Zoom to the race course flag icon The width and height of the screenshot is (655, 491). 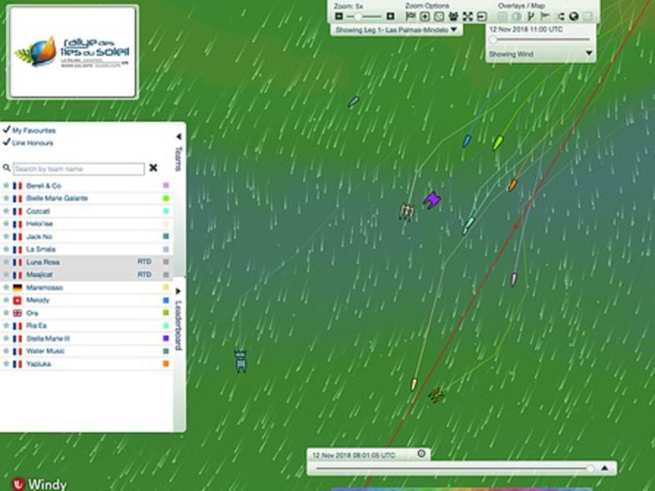(410, 16)
